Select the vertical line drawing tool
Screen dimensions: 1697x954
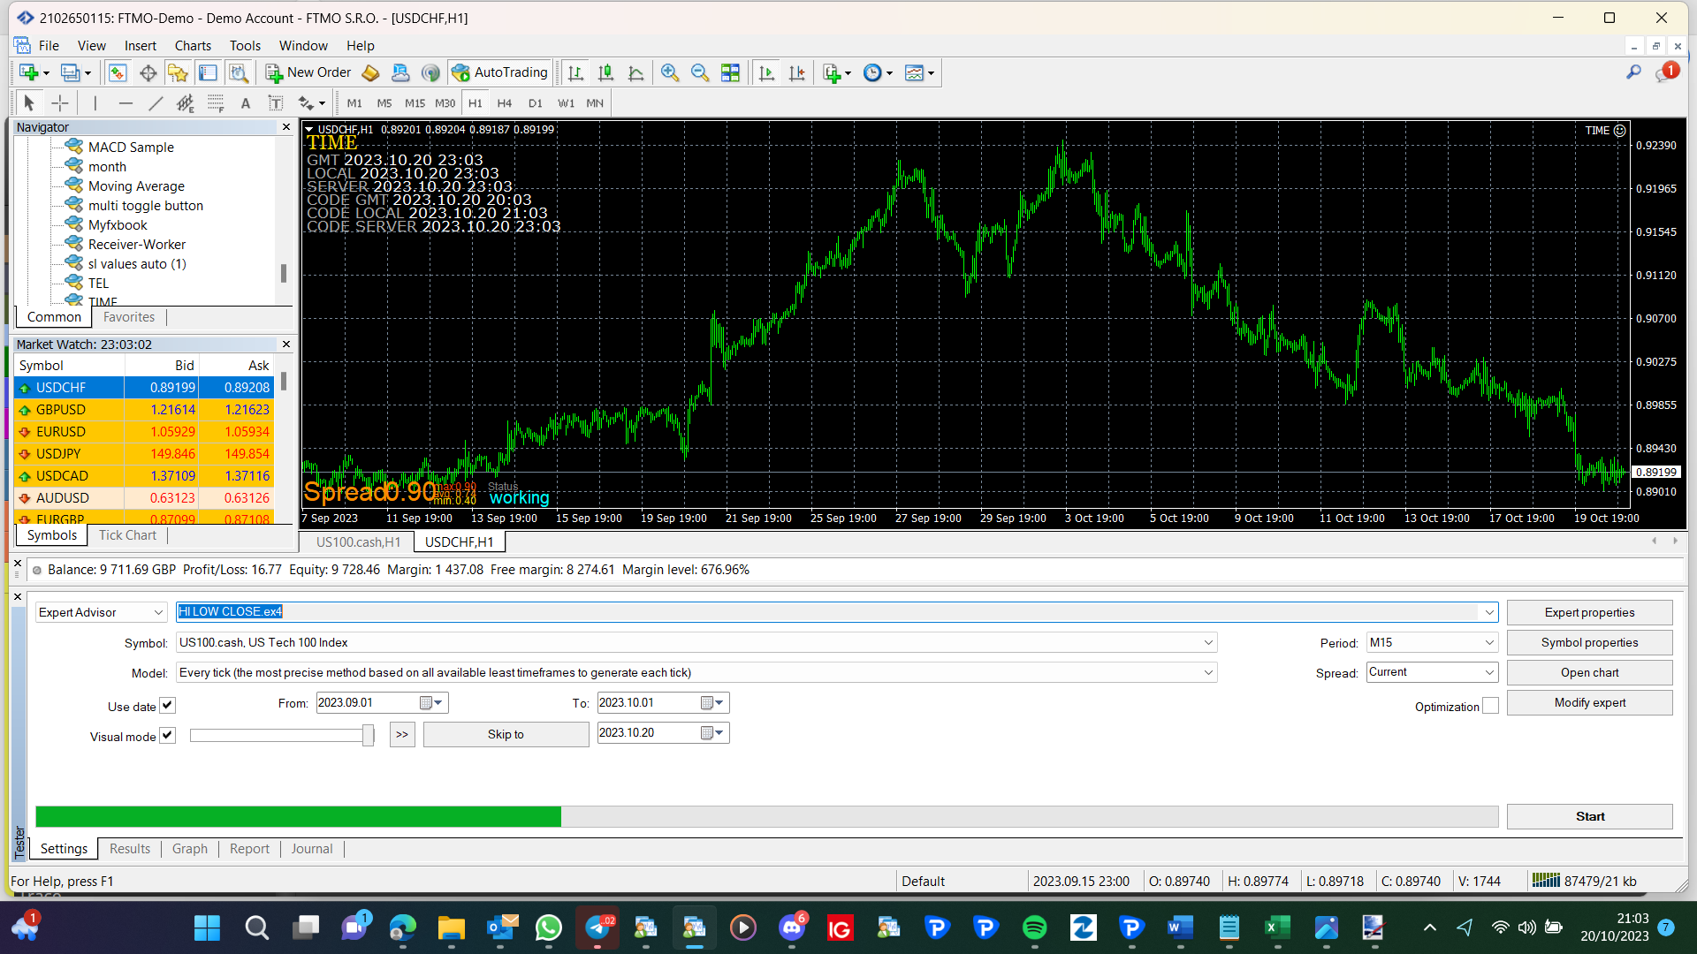[95, 103]
